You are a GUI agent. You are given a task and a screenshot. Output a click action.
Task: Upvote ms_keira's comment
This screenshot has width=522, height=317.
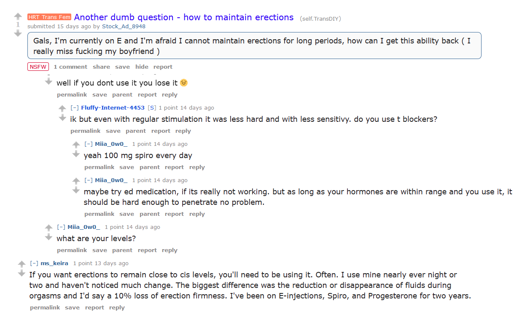point(22,264)
